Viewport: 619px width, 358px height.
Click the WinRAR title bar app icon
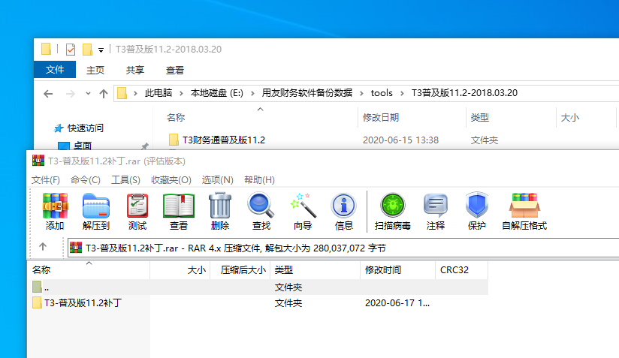(x=38, y=161)
